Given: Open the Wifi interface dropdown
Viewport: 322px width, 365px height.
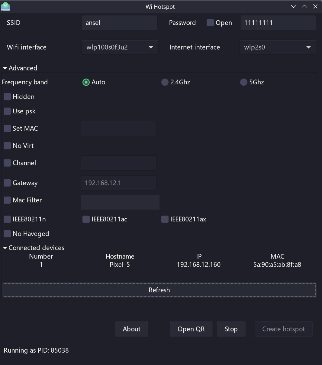Looking at the screenshot, I should click(x=120, y=47).
